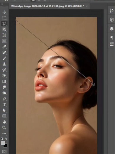Screen dimensions: 115x154
Task: Toggle Quick Mask mode
Action: pos(4,151)
